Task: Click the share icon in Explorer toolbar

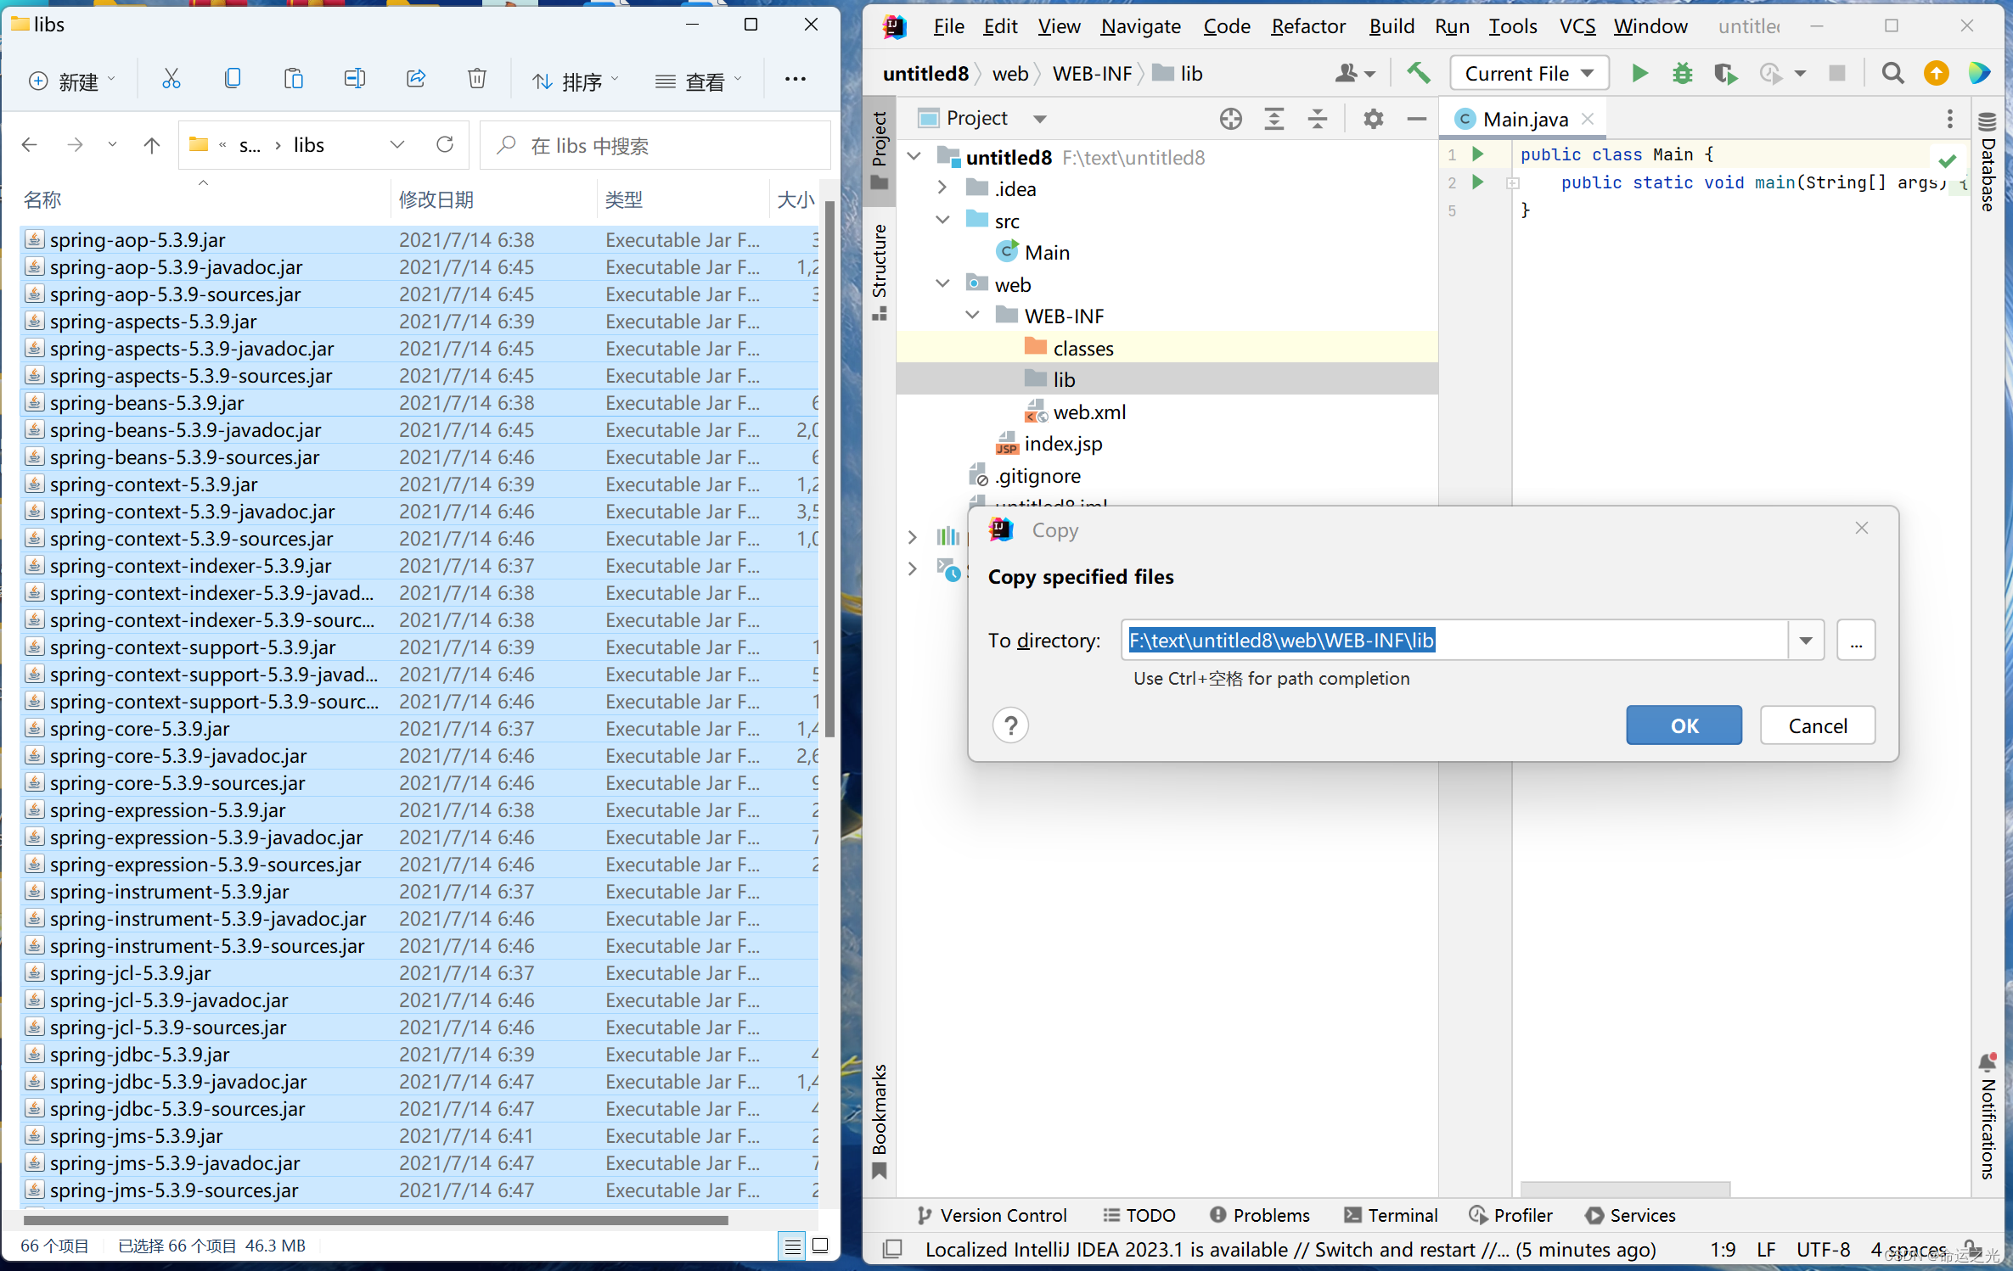Action: (x=416, y=80)
